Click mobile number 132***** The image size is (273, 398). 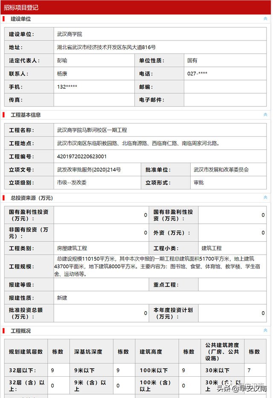click(x=67, y=87)
